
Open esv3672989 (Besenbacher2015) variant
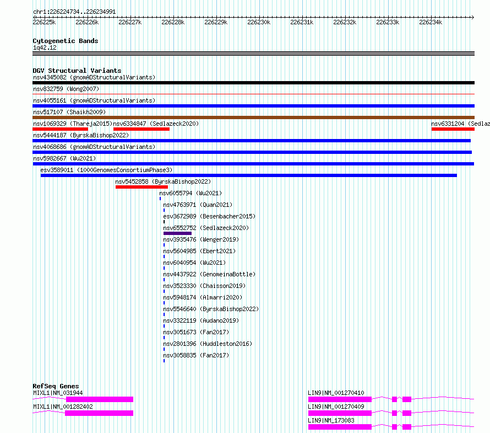tap(209, 216)
